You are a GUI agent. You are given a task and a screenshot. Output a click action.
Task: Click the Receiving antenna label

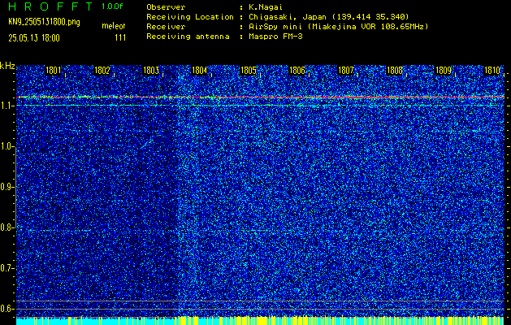point(188,37)
